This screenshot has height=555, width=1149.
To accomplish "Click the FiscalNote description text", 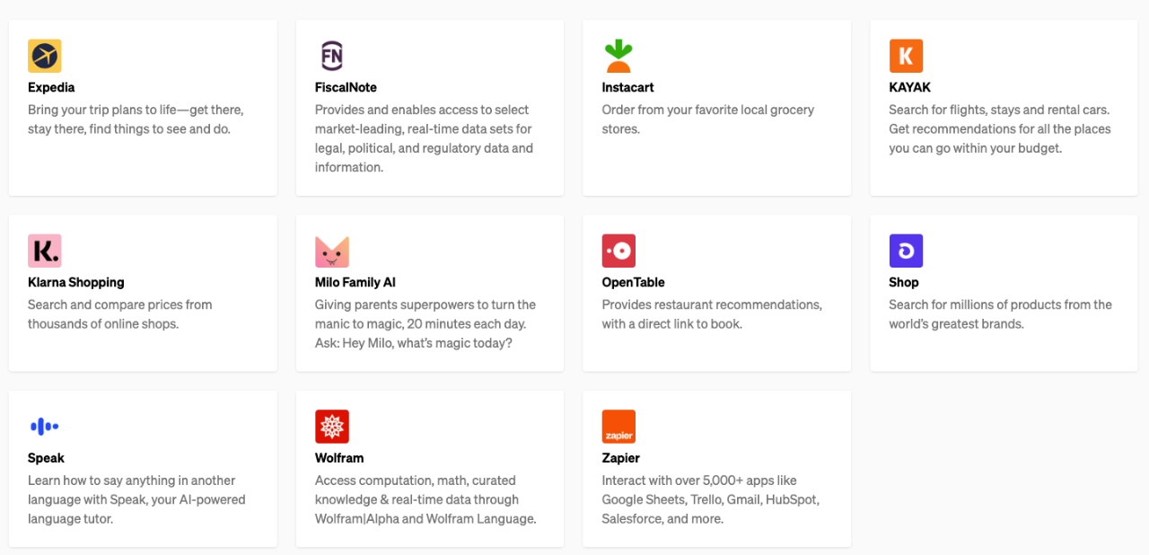I will [x=424, y=138].
